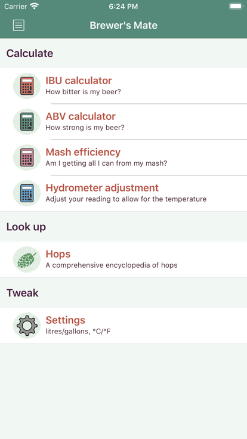247x439 pixels.
Task: Open the hamburger menu icon
Action: [18, 26]
